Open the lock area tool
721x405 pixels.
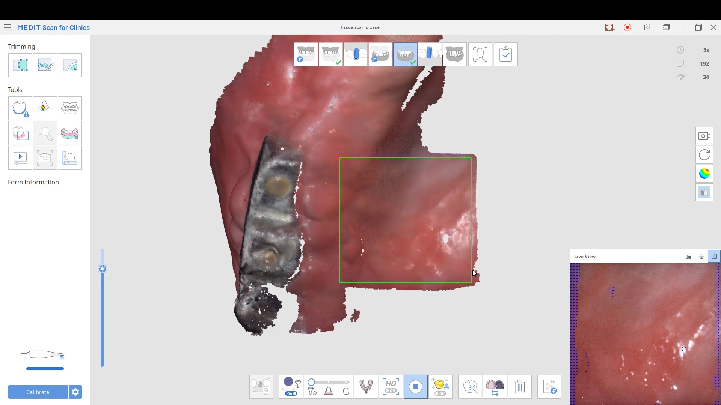[x=20, y=108]
